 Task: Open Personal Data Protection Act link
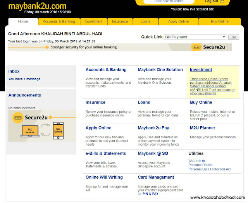pos(210,169)
